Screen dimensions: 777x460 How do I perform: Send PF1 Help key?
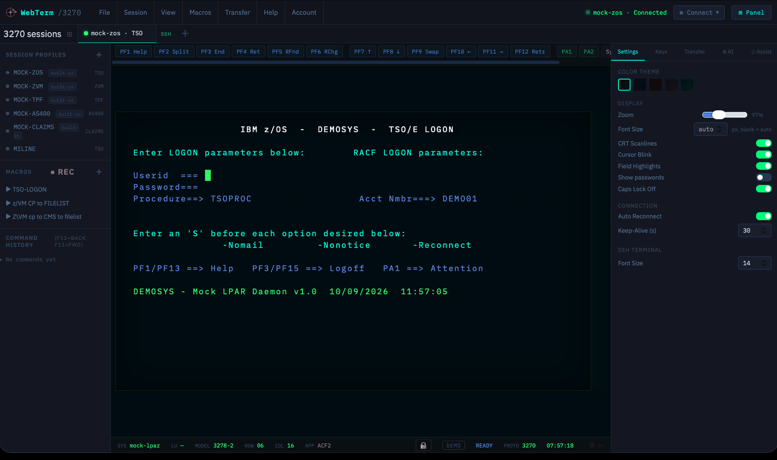tap(133, 52)
